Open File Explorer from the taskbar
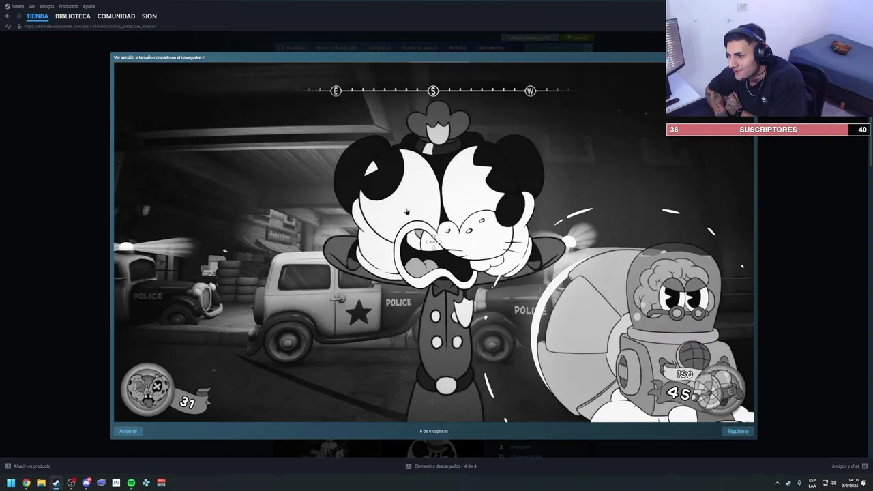873x491 pixels. pos(41,483)
